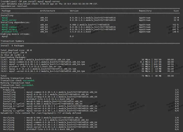
Task: Click the '14 M' size of mysql package
Action: point(176,18)
